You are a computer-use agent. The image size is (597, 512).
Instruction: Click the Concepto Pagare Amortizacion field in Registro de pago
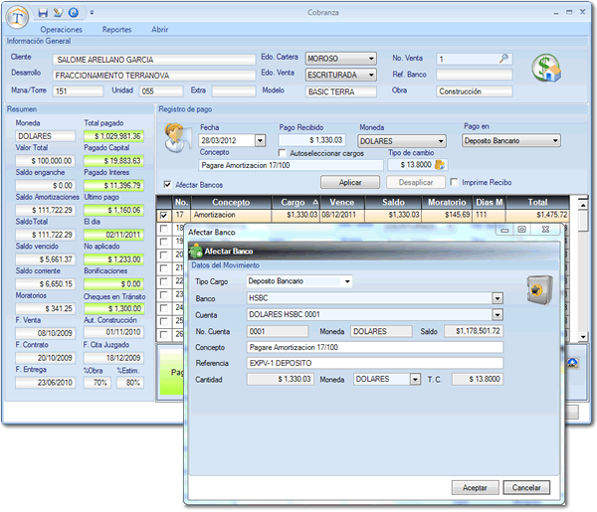click(x=291, y=165)
